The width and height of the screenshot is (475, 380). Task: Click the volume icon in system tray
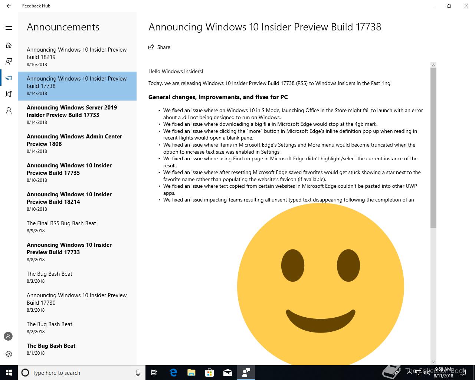427,373
